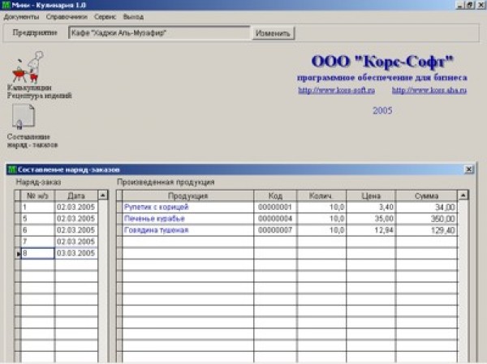Click the Калькуляции Рецептура изделий label
The height and width of the screenshot is (364, 487).
[40, 92]
